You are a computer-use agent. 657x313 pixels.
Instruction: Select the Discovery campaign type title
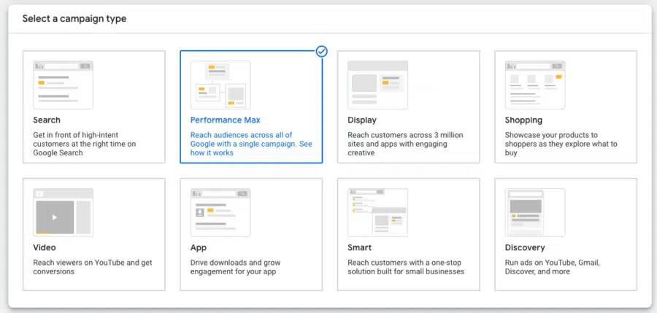(525, 247)
